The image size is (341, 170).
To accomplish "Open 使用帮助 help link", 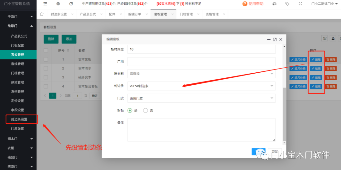I will (253, 4).
